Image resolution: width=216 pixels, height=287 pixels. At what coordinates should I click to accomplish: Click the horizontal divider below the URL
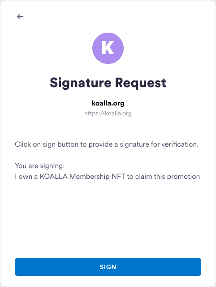108,128
